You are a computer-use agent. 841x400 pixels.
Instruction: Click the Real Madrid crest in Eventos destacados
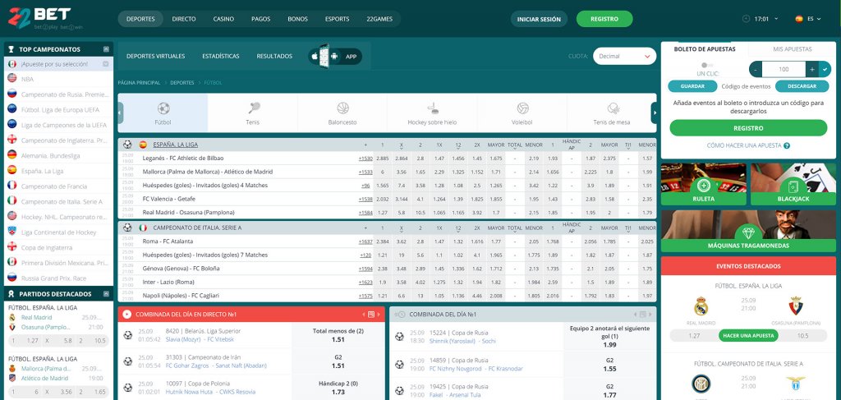(701, 306)
